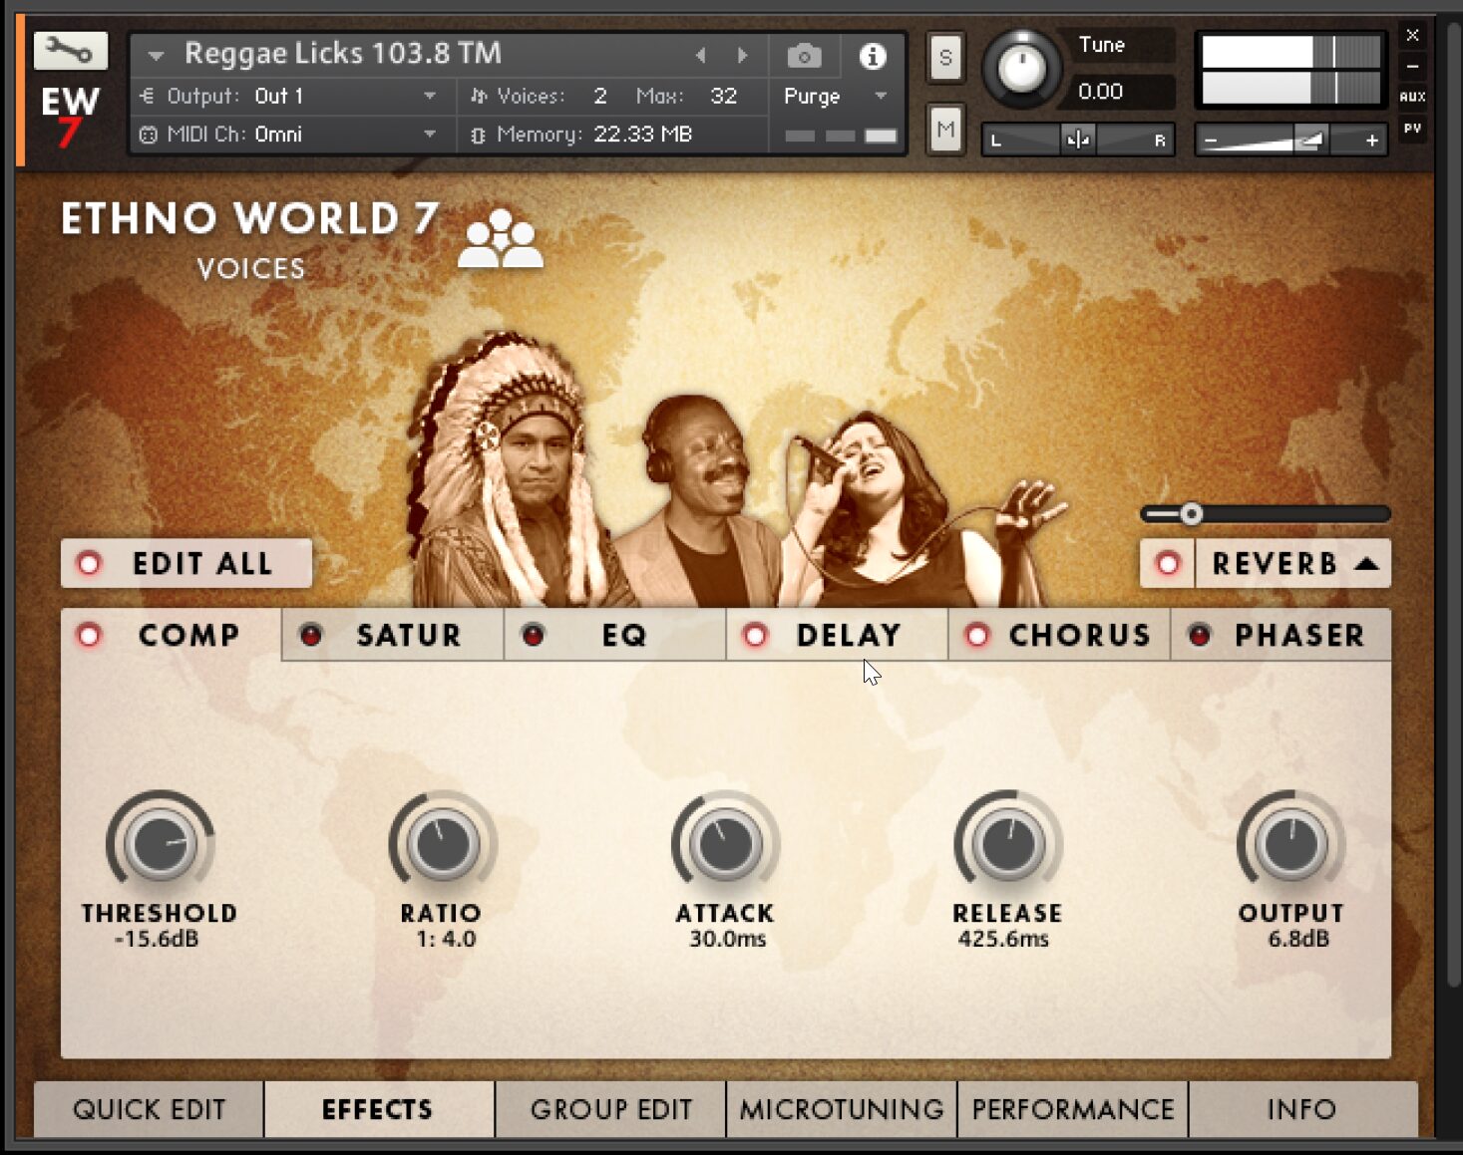Toggle the CHORUS power LED
The image size is (1463, 1155).
[977, 636]
